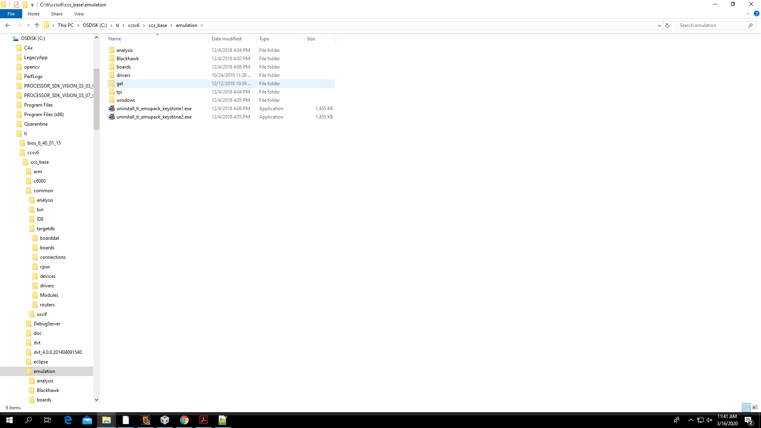Open Help with the question mark icon

(756, 13)
